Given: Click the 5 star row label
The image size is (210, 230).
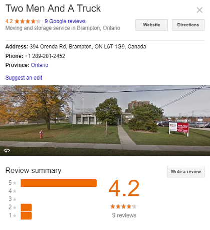Looking at the screenshot, I should 13,183.
